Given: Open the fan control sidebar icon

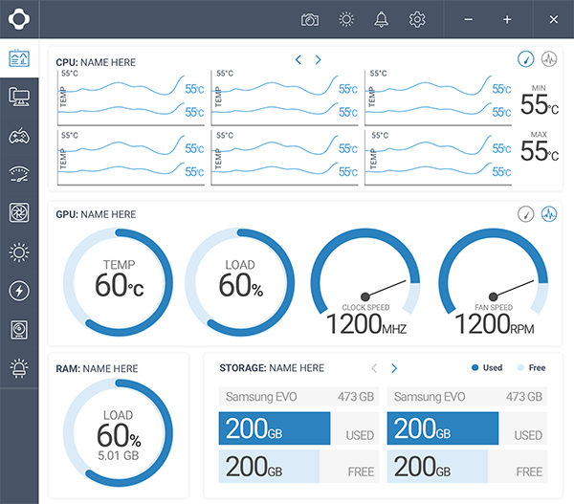Looking at the screenshot, I should (x=19, y=213).
